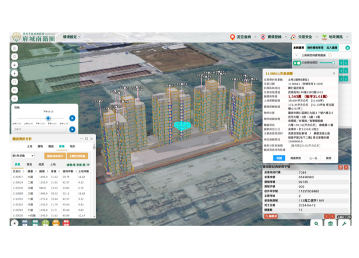Open the wrench tools icon at bottom right
Image resolution: width=359 pixels, height=258 pixels.
tap(344, 223)
